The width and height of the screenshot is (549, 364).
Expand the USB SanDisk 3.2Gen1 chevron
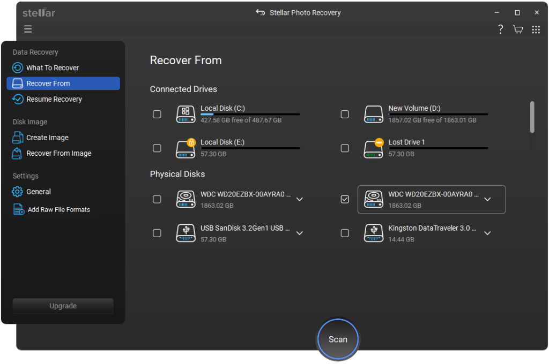(x=300, y=233)
